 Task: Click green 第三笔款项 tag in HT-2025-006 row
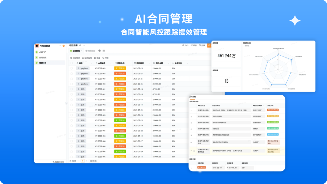(120, 152)
